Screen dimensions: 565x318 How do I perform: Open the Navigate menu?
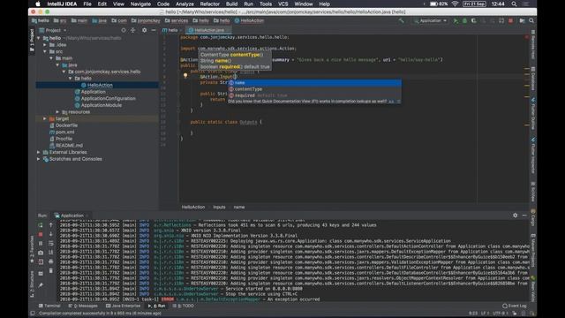[140, 4]
